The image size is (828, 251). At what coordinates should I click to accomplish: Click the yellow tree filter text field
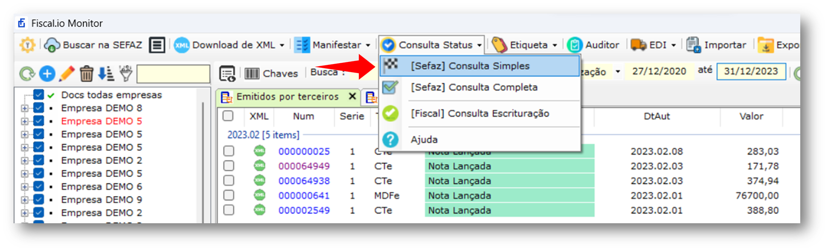tap(173, 74)
